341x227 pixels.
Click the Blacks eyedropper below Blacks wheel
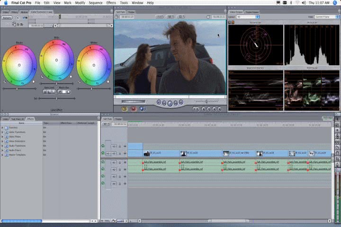[x=5, y=82]
